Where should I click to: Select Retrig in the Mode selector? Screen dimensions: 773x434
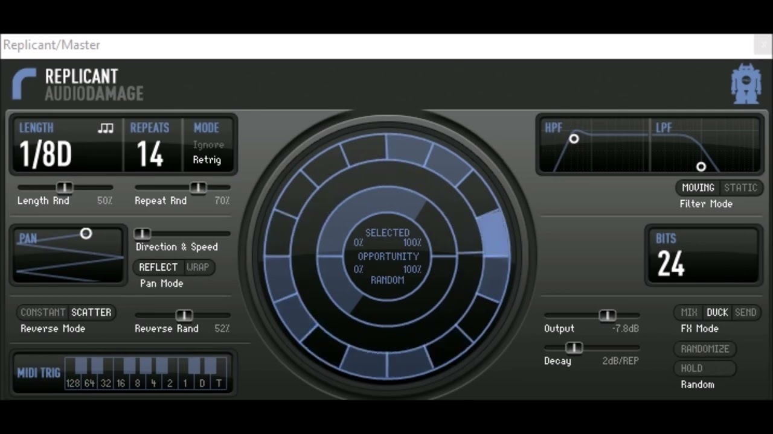point(207,160)
